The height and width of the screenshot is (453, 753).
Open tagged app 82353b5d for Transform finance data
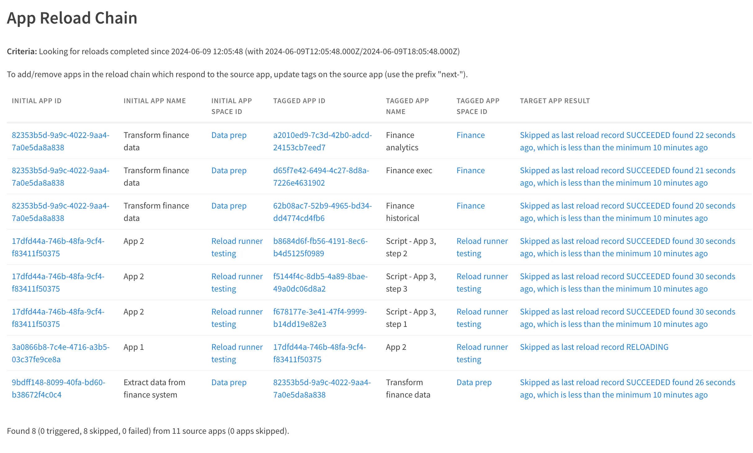pyautogui.click(x=322, y=389)
